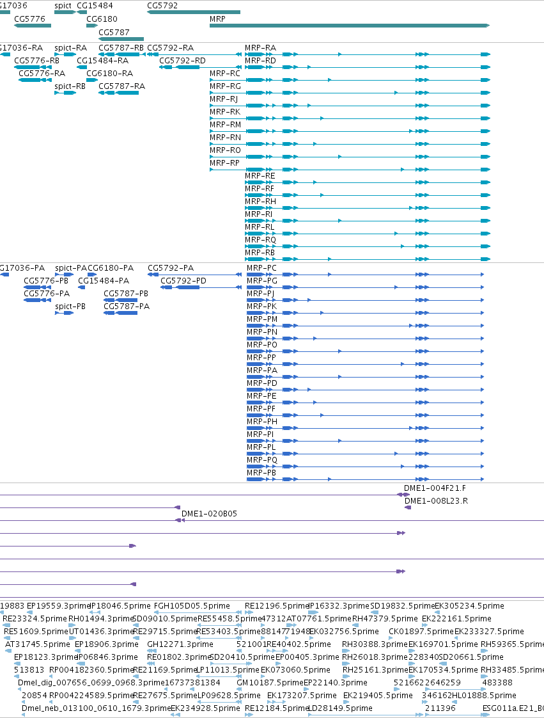Click protein MRP-PB

click(x=261, y=473)
